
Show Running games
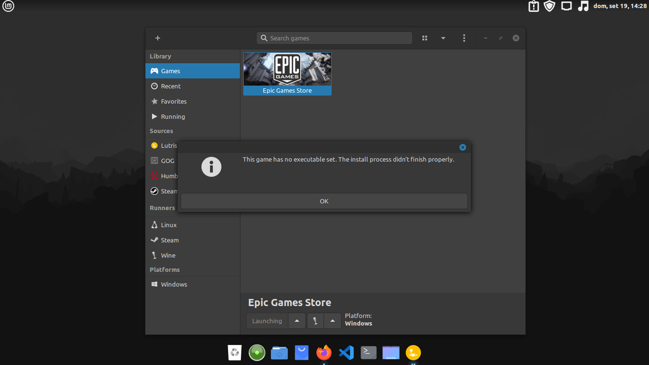point(192,116)
